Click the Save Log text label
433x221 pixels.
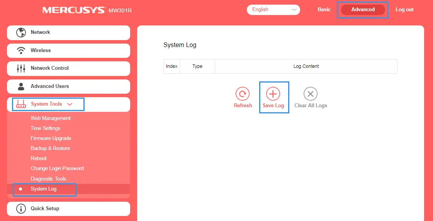tap(273, 105)
